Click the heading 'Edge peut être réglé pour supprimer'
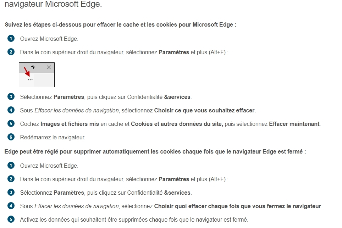342x228 pixels. click(x=155, y=151)
